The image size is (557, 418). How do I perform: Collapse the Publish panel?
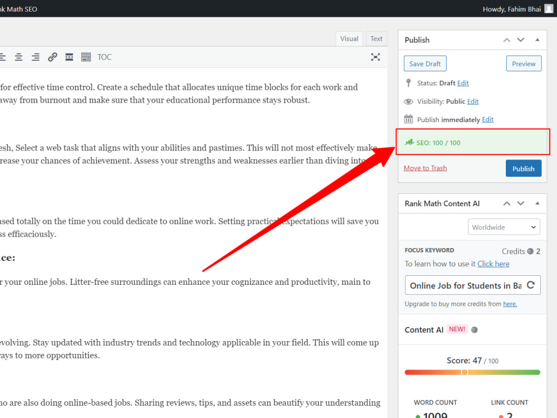pos(538,40)
